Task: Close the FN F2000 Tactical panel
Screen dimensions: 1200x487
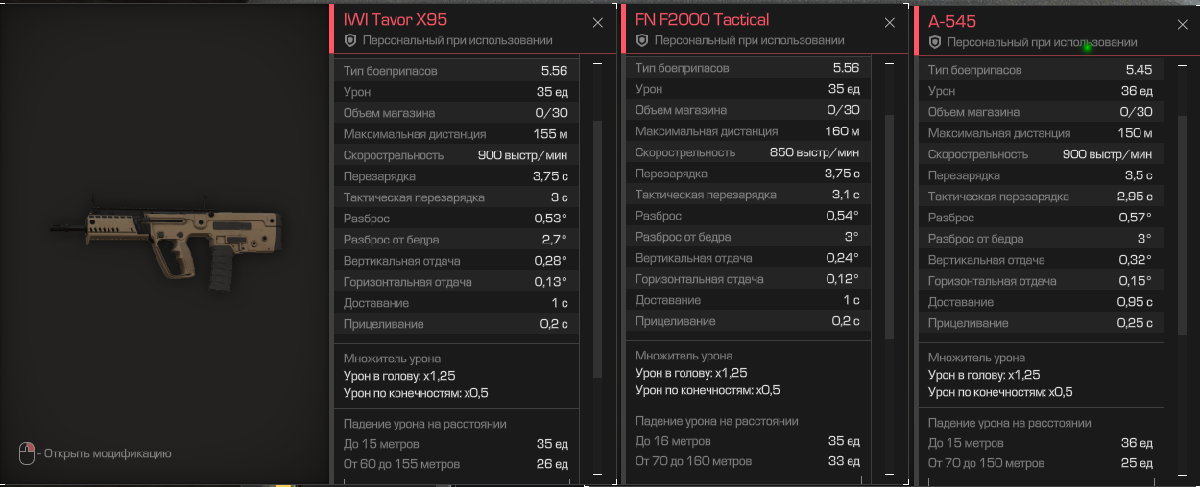Action: pyautogui.click(x=891, y=22)
